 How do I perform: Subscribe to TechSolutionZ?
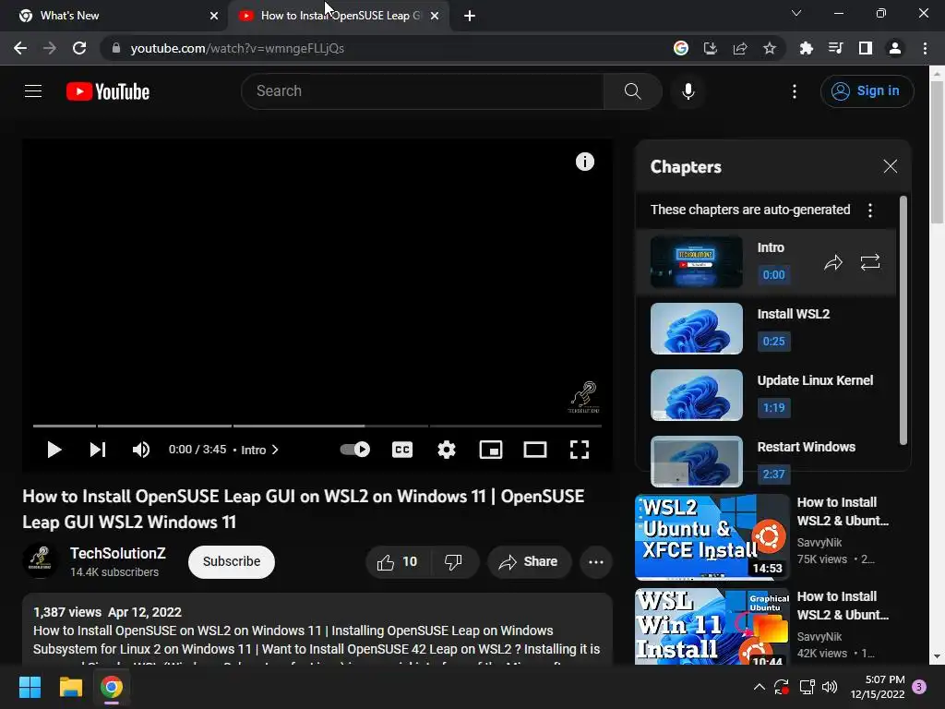232,562
